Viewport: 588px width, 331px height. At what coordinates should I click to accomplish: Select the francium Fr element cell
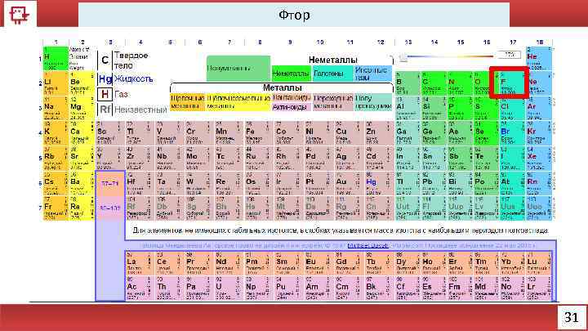(56, 208)
